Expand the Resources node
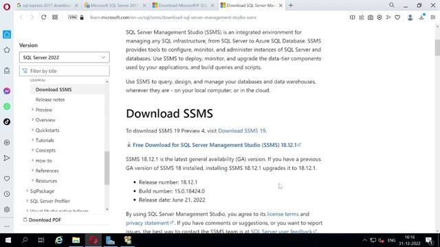Screen dimensions: 440x247 pyautogui.click(x=32, y=180)
